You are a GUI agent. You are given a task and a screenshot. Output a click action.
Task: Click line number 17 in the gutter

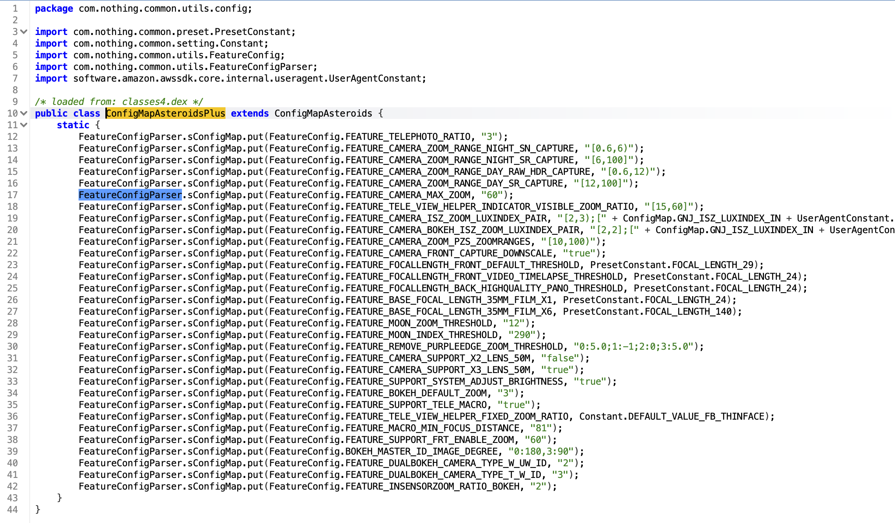[12, 195]
